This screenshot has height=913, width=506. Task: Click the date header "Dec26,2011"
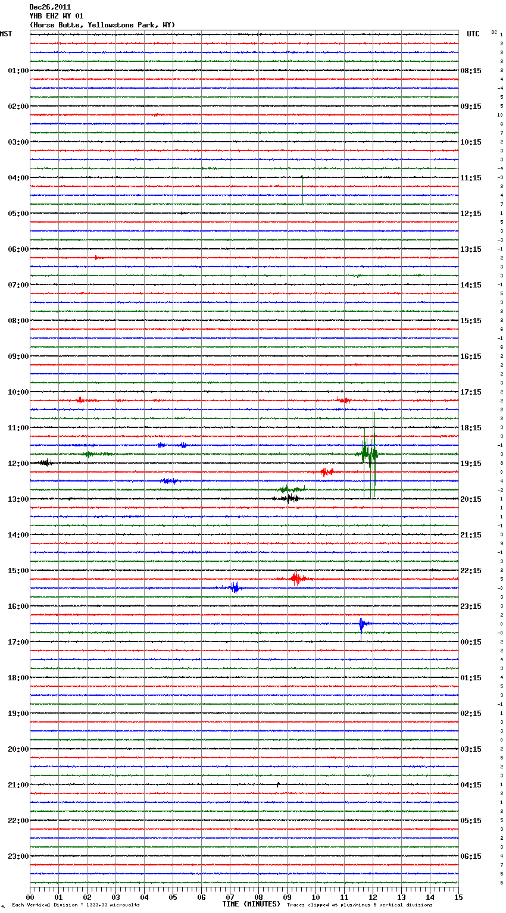pyautogui.click(x=50, y=7)
